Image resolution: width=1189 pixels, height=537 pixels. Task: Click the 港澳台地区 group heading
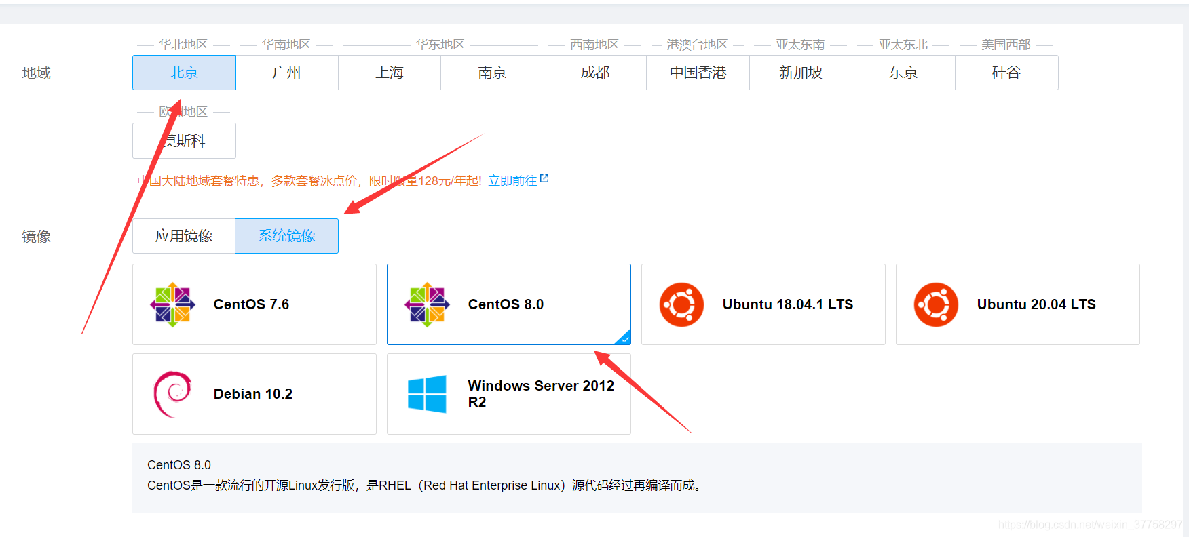coord(697,45)
